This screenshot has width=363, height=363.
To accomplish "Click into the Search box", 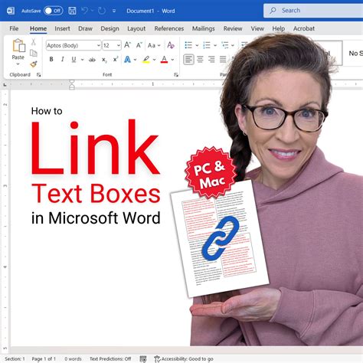I will click(x=313, y=11).
